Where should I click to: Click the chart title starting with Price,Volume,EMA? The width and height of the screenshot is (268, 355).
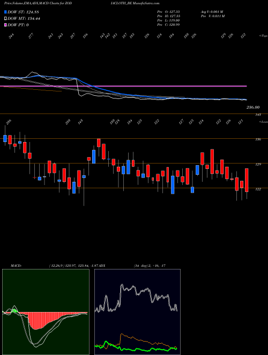point(38,3)
